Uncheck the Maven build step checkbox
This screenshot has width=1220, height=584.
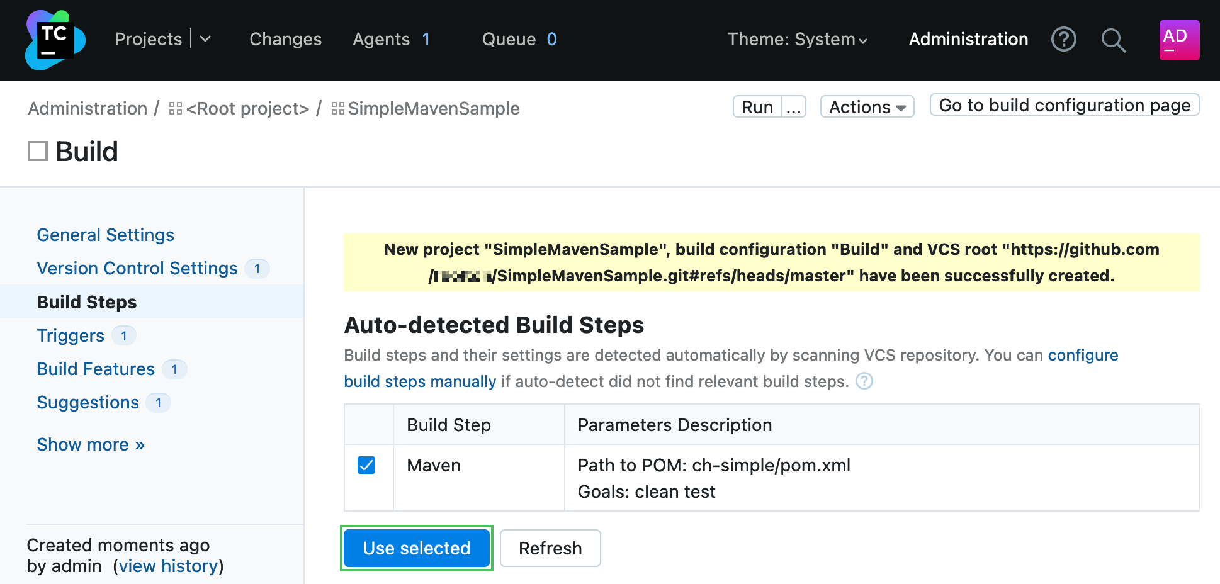pyautogui.click(x=366, y=465)
